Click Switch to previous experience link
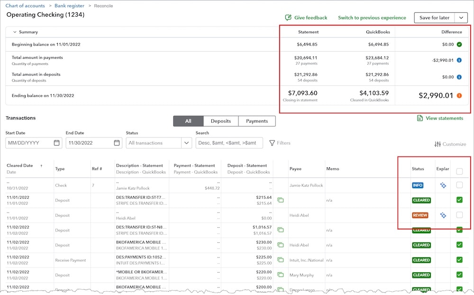Viewport: 474px width, 295px height. click(372, 18)
